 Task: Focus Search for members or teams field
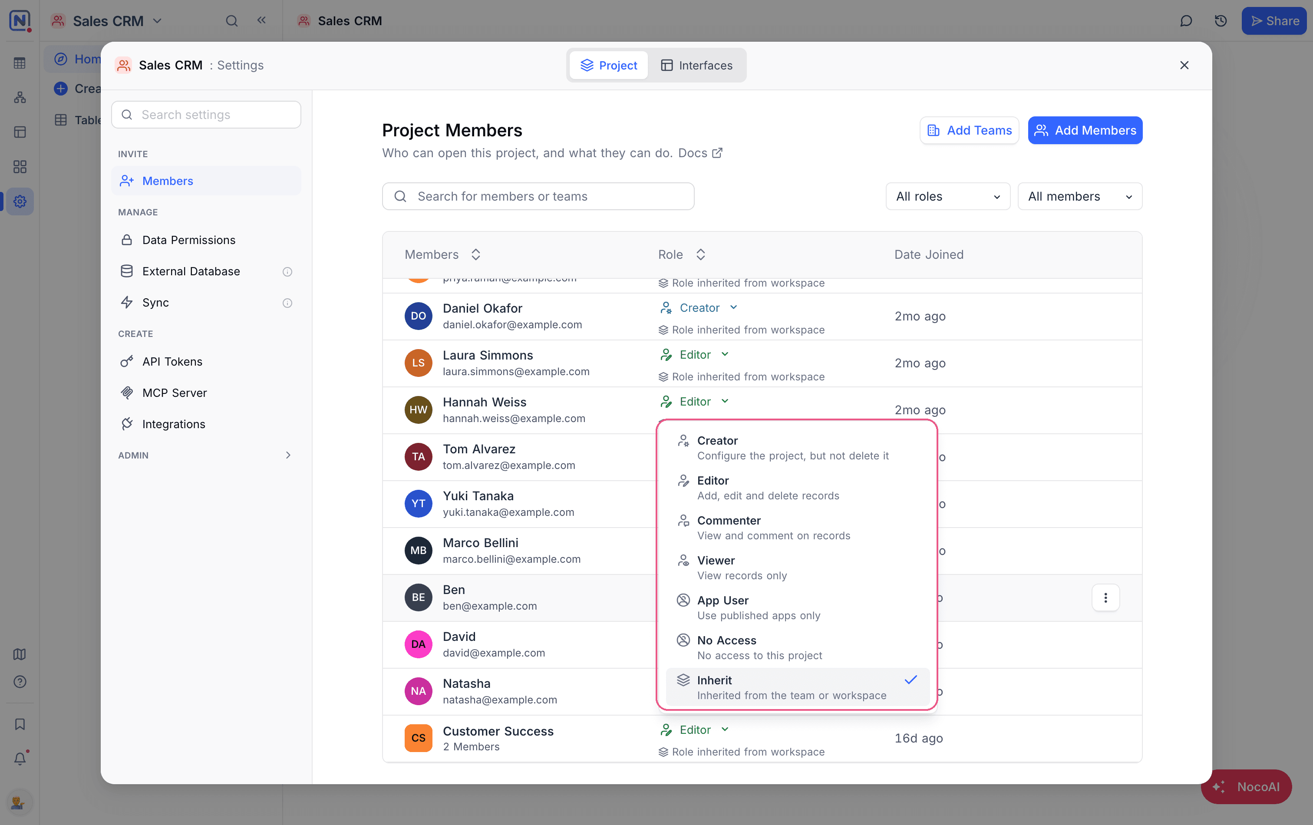(x=538, y=196)
